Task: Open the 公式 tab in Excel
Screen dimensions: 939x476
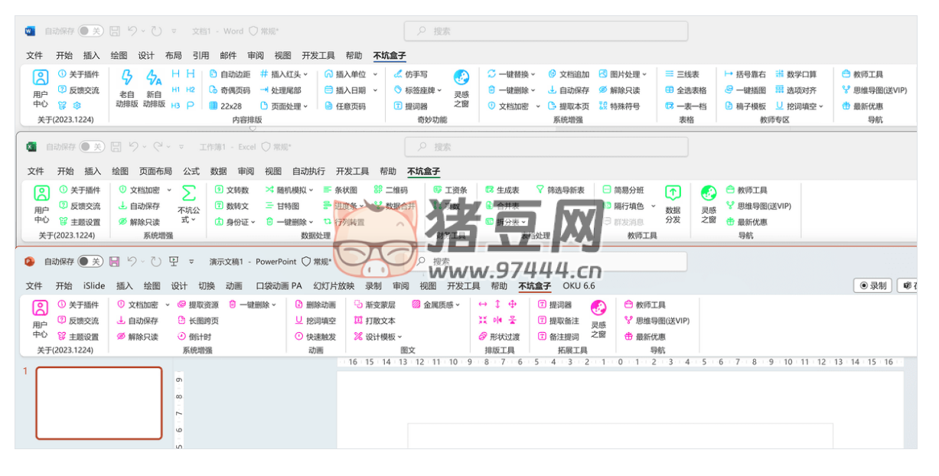Action: coord(191,171)
